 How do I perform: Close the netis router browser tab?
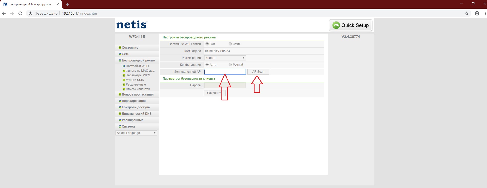point(58,4)
